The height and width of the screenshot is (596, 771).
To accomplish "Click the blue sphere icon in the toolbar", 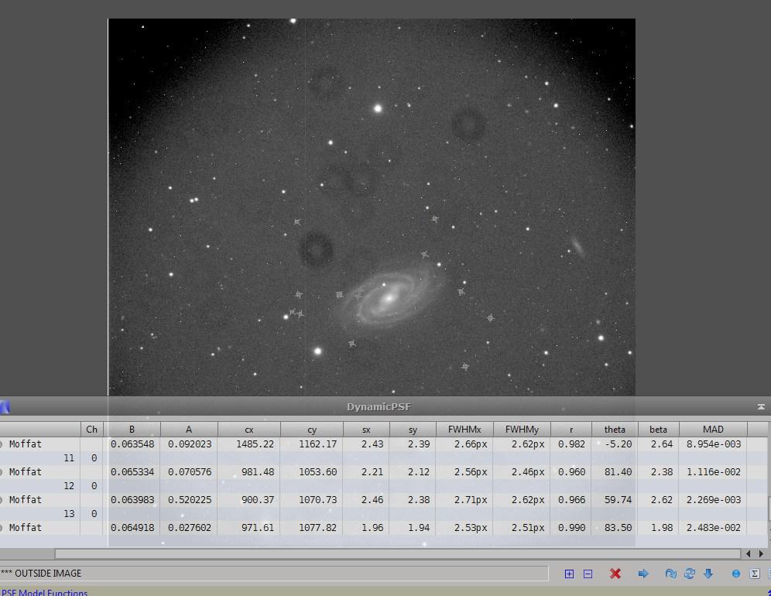I will pos(736,574).
